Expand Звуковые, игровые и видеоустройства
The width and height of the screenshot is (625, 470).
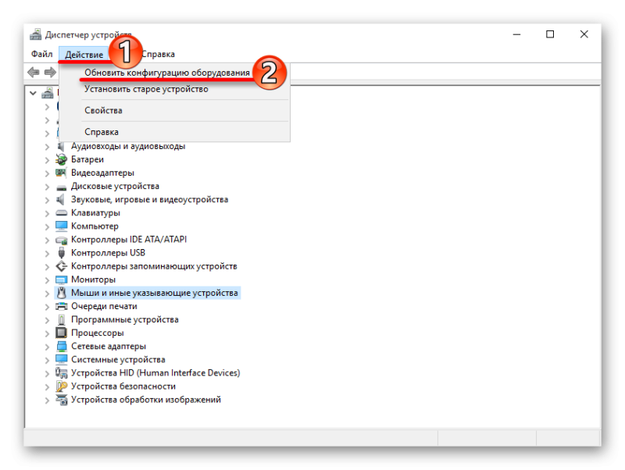pyautogui.click(x=47, y=201)
